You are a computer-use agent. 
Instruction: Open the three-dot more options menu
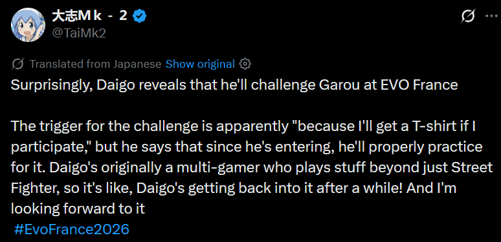point(491,16)
